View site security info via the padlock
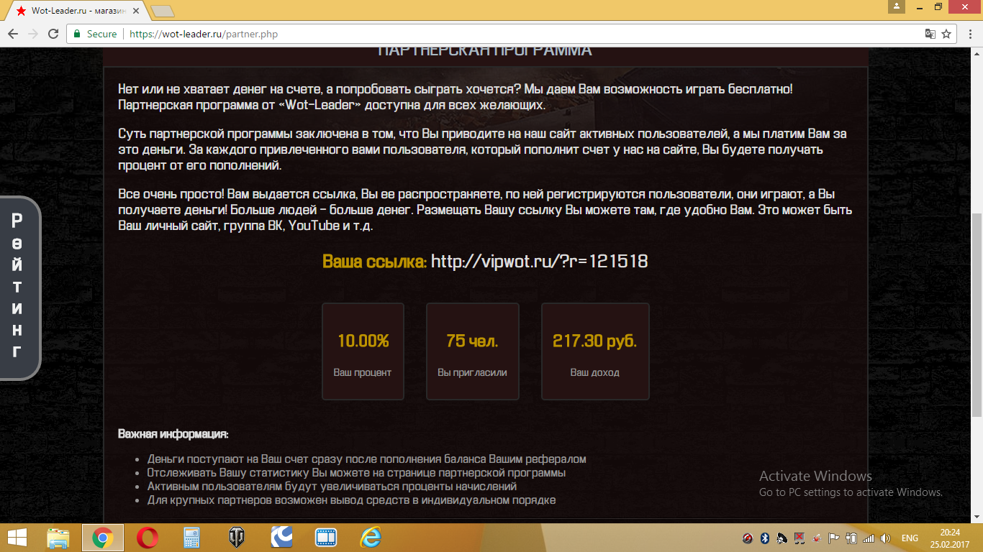 (77, 34)
